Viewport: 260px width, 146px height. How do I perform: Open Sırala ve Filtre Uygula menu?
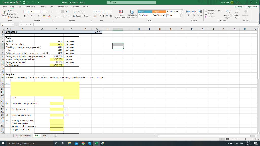228,14
